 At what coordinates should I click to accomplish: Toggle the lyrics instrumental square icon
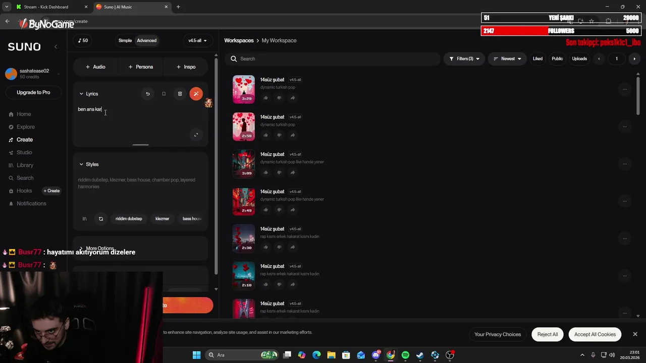(164, 94)
